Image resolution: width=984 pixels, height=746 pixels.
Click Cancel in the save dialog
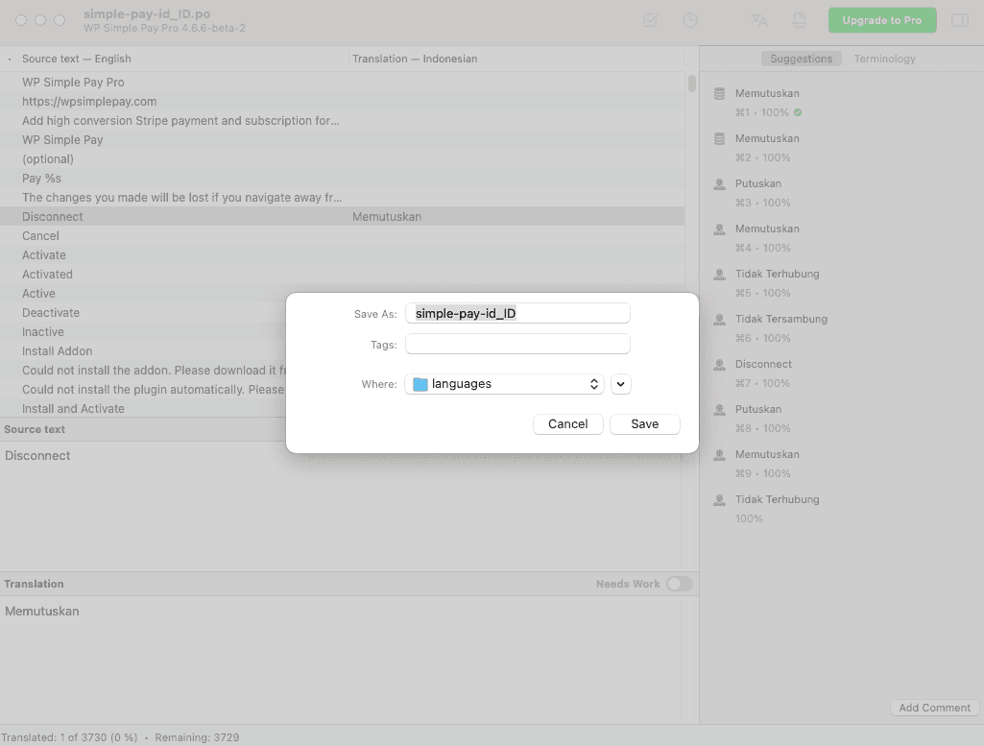(568, 424)
